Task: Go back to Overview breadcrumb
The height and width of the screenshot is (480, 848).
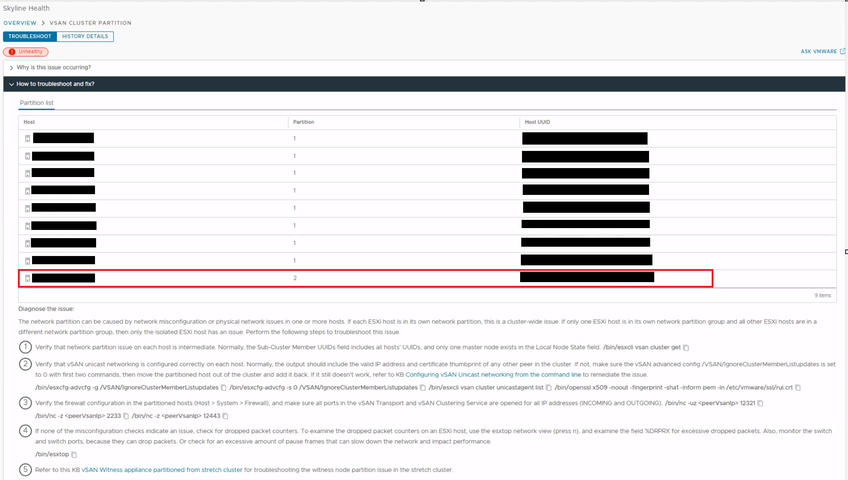Action: [x=20, y=23]
